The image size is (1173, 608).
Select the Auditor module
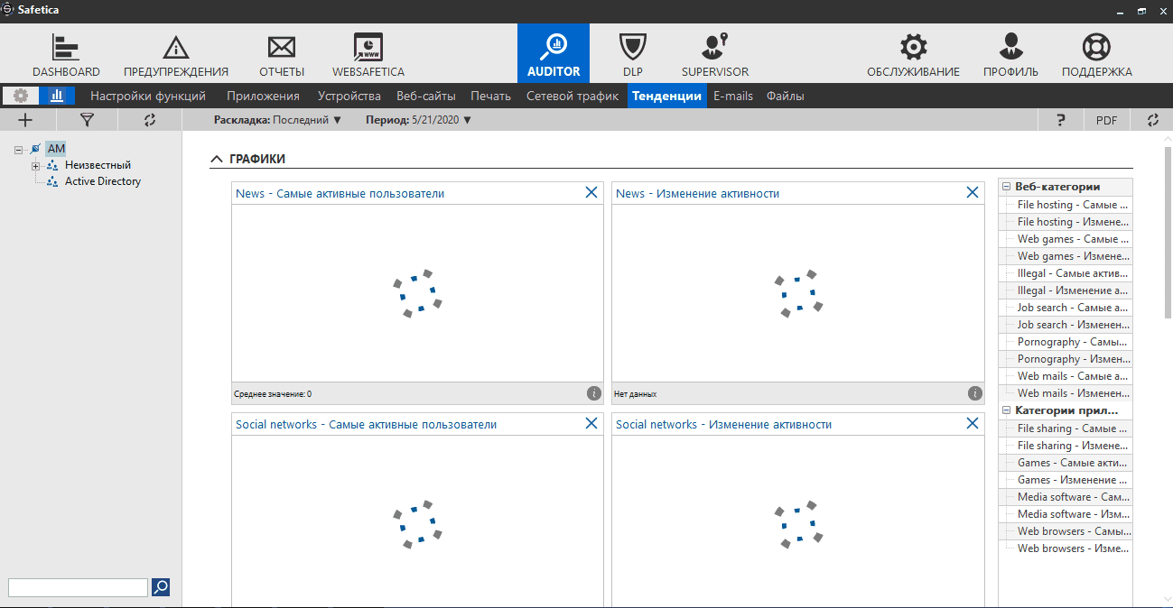[x=554, y=54]
